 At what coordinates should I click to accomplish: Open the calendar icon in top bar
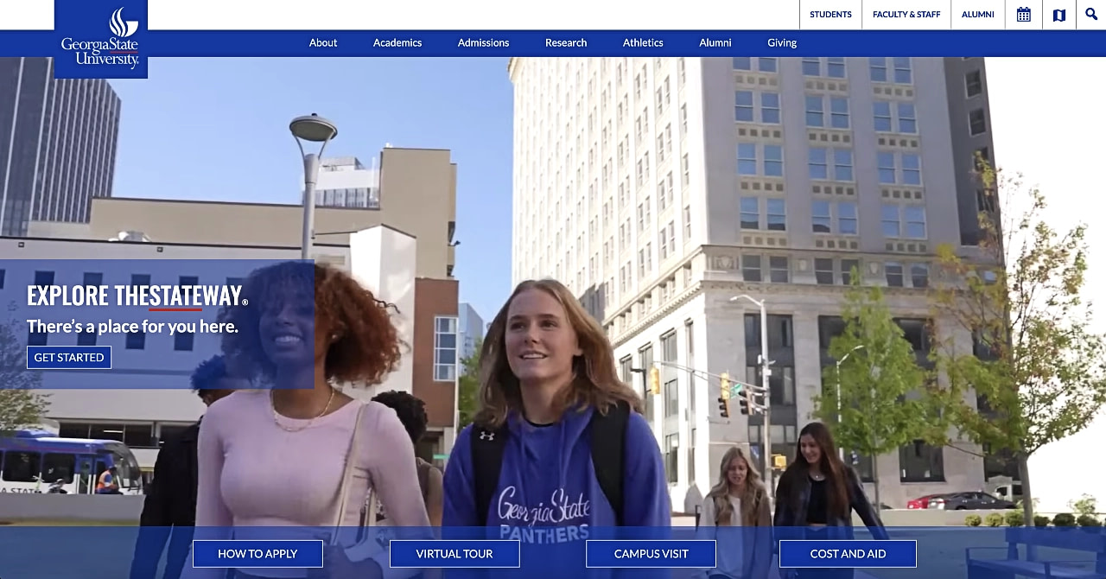[x=1023, y=15]
